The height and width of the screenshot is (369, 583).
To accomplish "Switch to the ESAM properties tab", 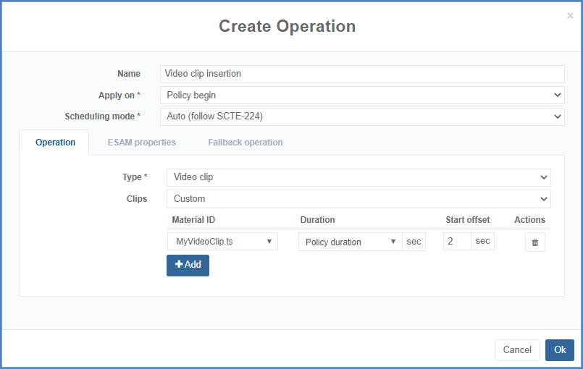I will pos(141,143).
